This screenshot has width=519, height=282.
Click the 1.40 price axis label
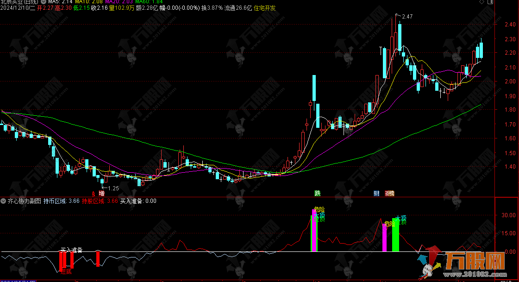point(510,167)
